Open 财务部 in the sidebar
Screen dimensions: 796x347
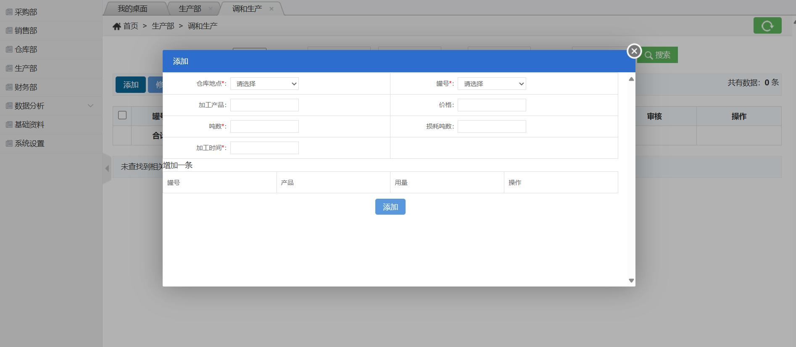coord(26,87)
